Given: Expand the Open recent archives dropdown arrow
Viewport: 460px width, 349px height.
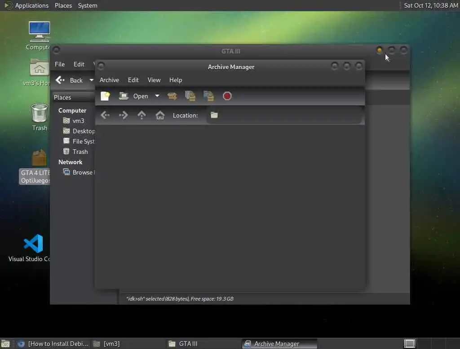Looking at the screenshot, I should click(x=157, y=96).
